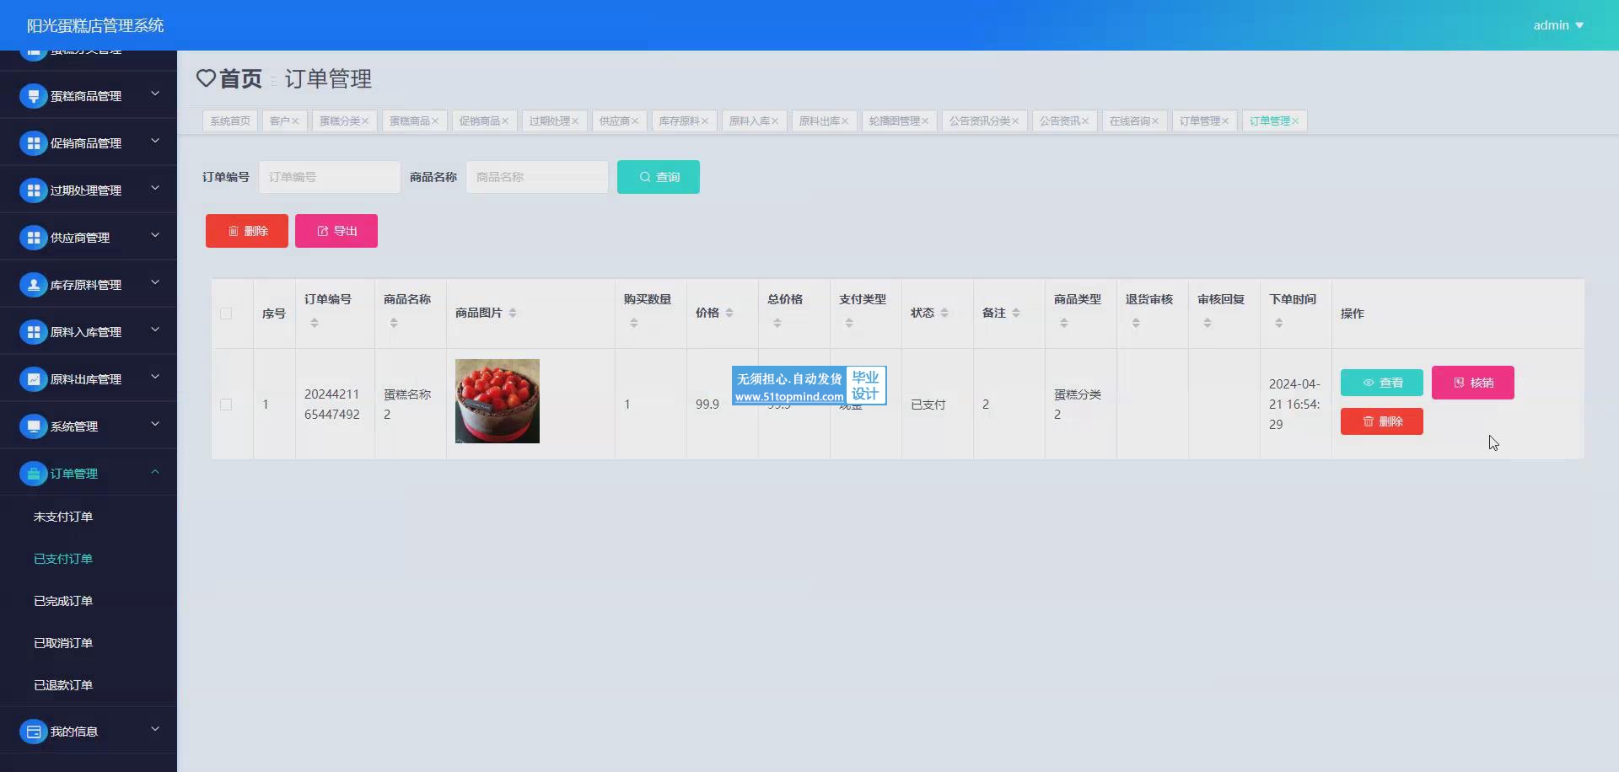Viewport: 1619px width, 772px height.
Task: Click the 系统管理 monitor icon
Action: click(33, 426)
